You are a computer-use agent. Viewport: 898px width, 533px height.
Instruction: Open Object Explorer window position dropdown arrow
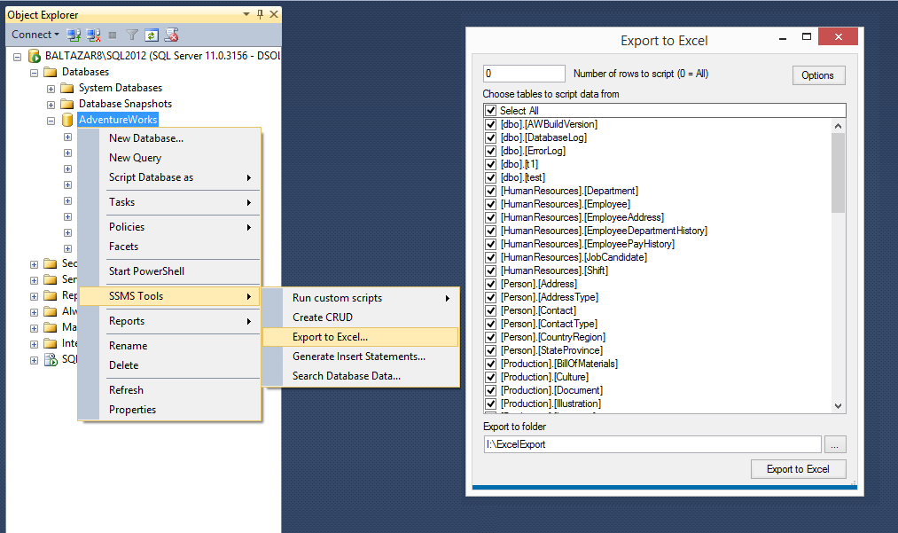[x=246, y=14]
